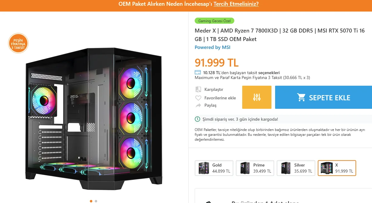The image size is (372, 203).
Task: Click the credit card installment icon
Action: [x=198, y=73]
